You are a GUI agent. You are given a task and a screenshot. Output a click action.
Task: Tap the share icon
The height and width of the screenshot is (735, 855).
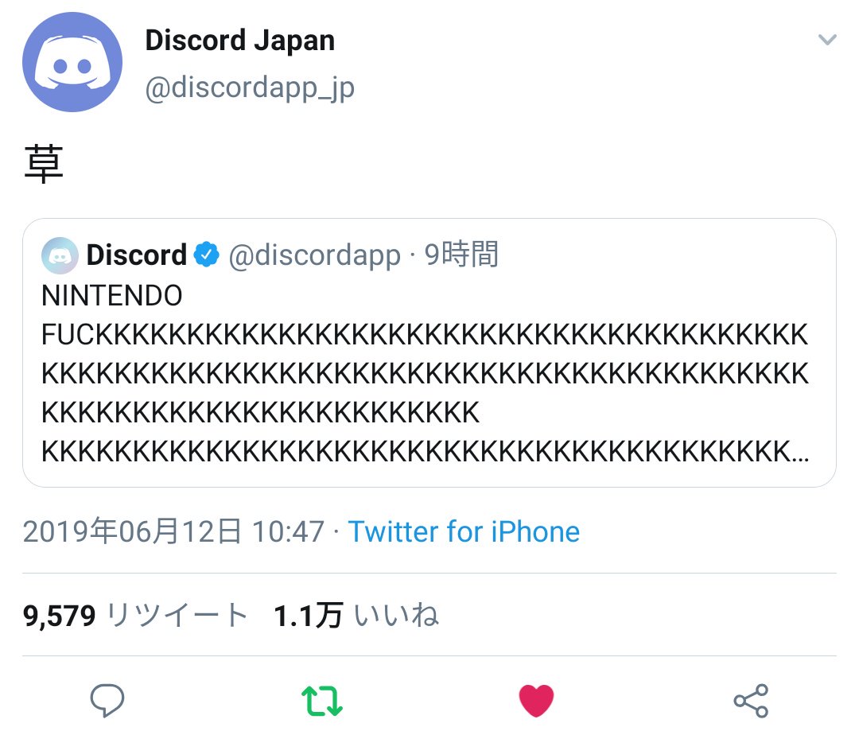[751, 701]
